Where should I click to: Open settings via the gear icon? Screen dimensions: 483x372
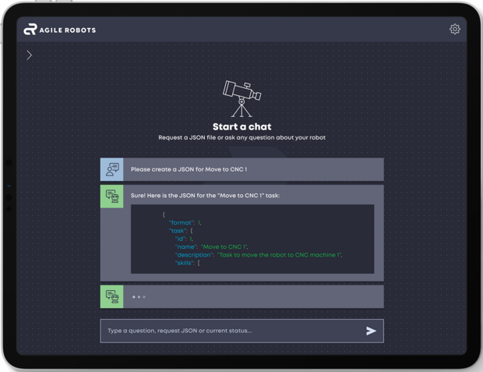pos(455,30)
